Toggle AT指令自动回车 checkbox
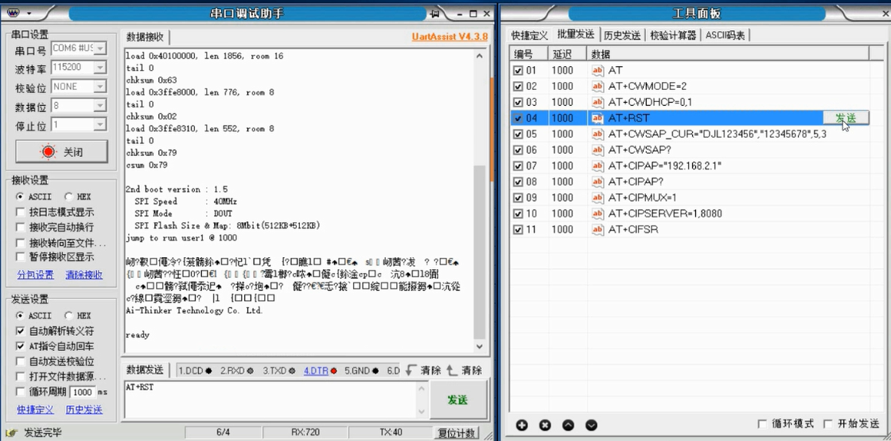 coord(21,346)
